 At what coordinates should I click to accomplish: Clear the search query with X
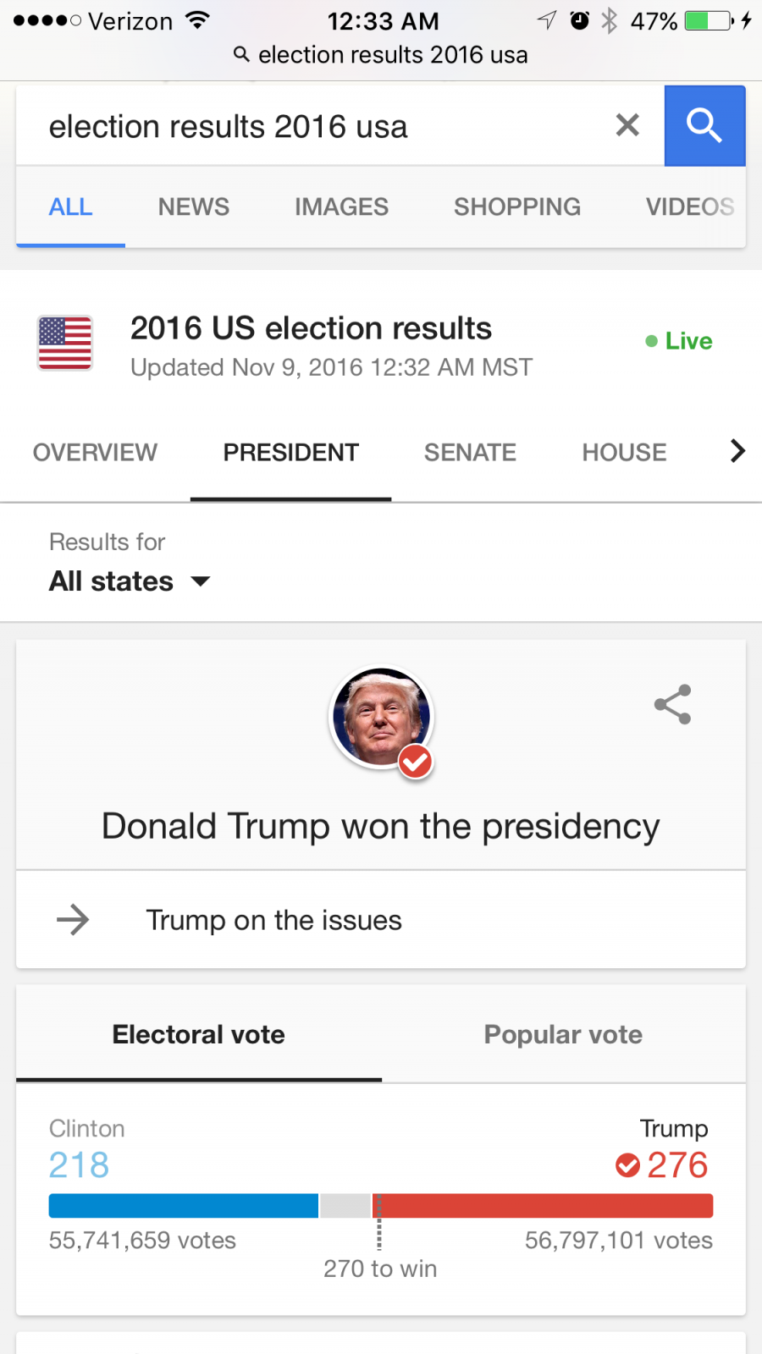click(627, 125)
